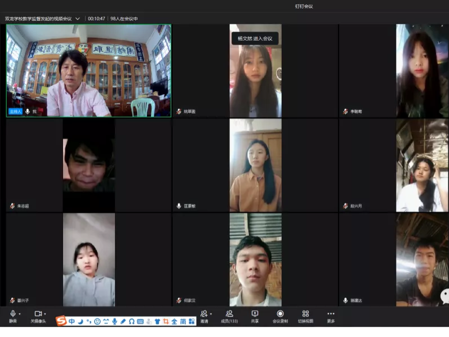Turn off the camera (关摄像头)
449x337 pixels.
38,314
